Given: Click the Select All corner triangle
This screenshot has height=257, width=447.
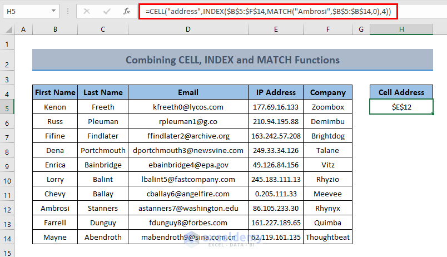Looking at the screenshot, I should pos(9,29).
